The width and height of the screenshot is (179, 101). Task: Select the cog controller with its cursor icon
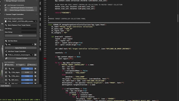35,69
